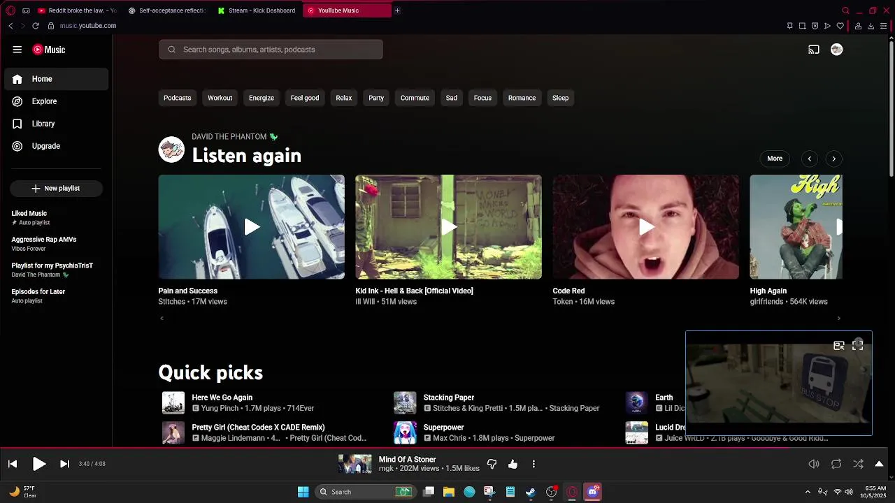Dislike the Mind Of A Stoner track
This screenshot has width=895, height=503.
(x=492, y=464)
